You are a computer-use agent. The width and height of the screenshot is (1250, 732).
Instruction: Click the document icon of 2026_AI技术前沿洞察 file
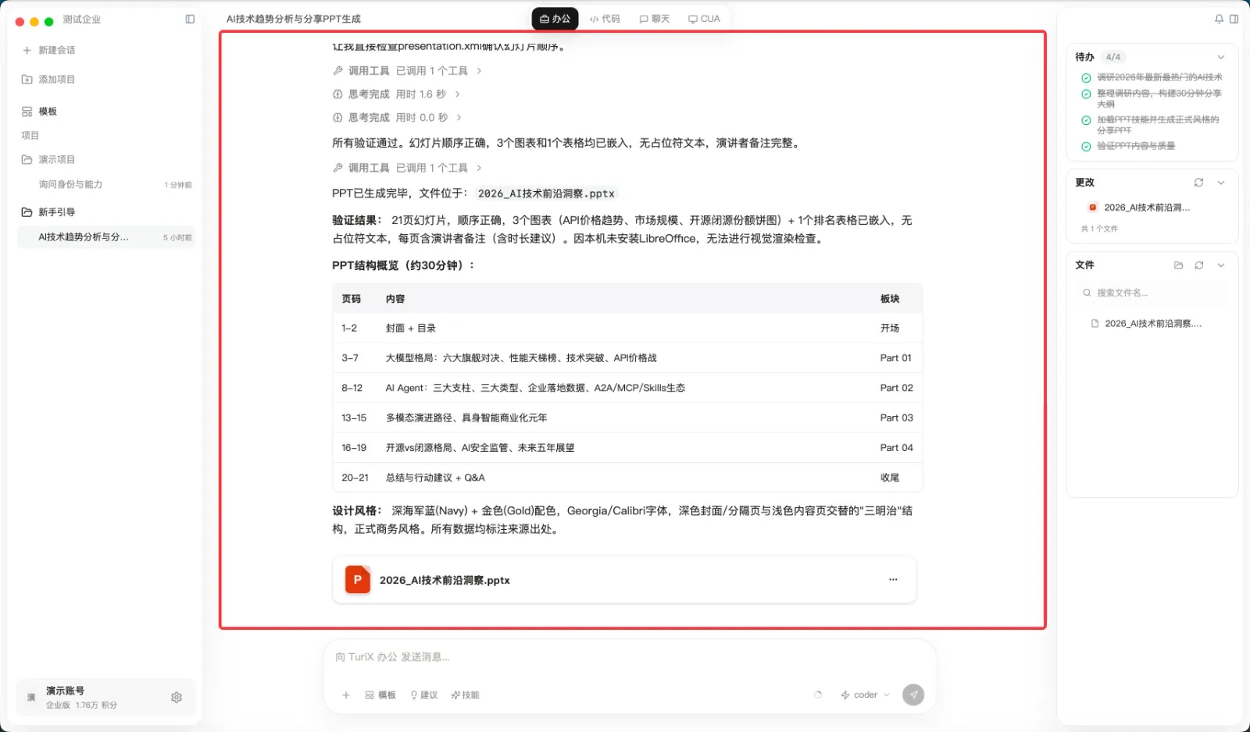tap(1095, 324)
